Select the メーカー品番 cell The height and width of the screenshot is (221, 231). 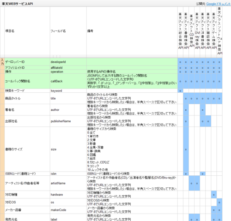coord(27,210)
